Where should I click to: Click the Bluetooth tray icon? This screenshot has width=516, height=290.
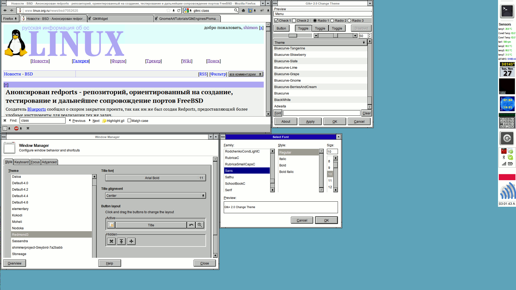pyautogui.click(x=504, y=157)
